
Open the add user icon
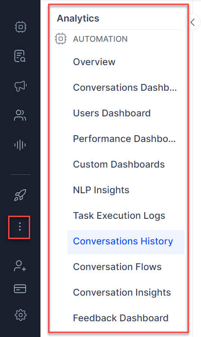click(x=20, y=266)
